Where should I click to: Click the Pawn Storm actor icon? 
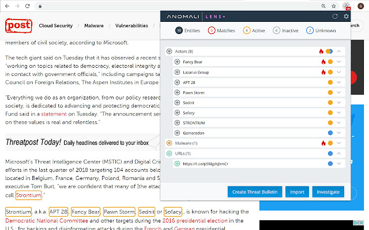[x=177, y=93]
